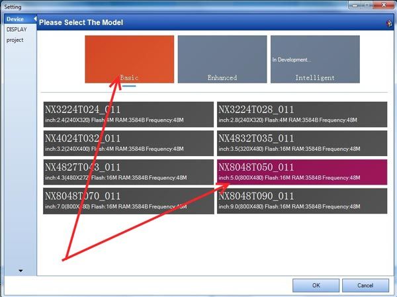Select the Enhanced series tile
This screenshot has width=397, height=297.
pos(222,59)
